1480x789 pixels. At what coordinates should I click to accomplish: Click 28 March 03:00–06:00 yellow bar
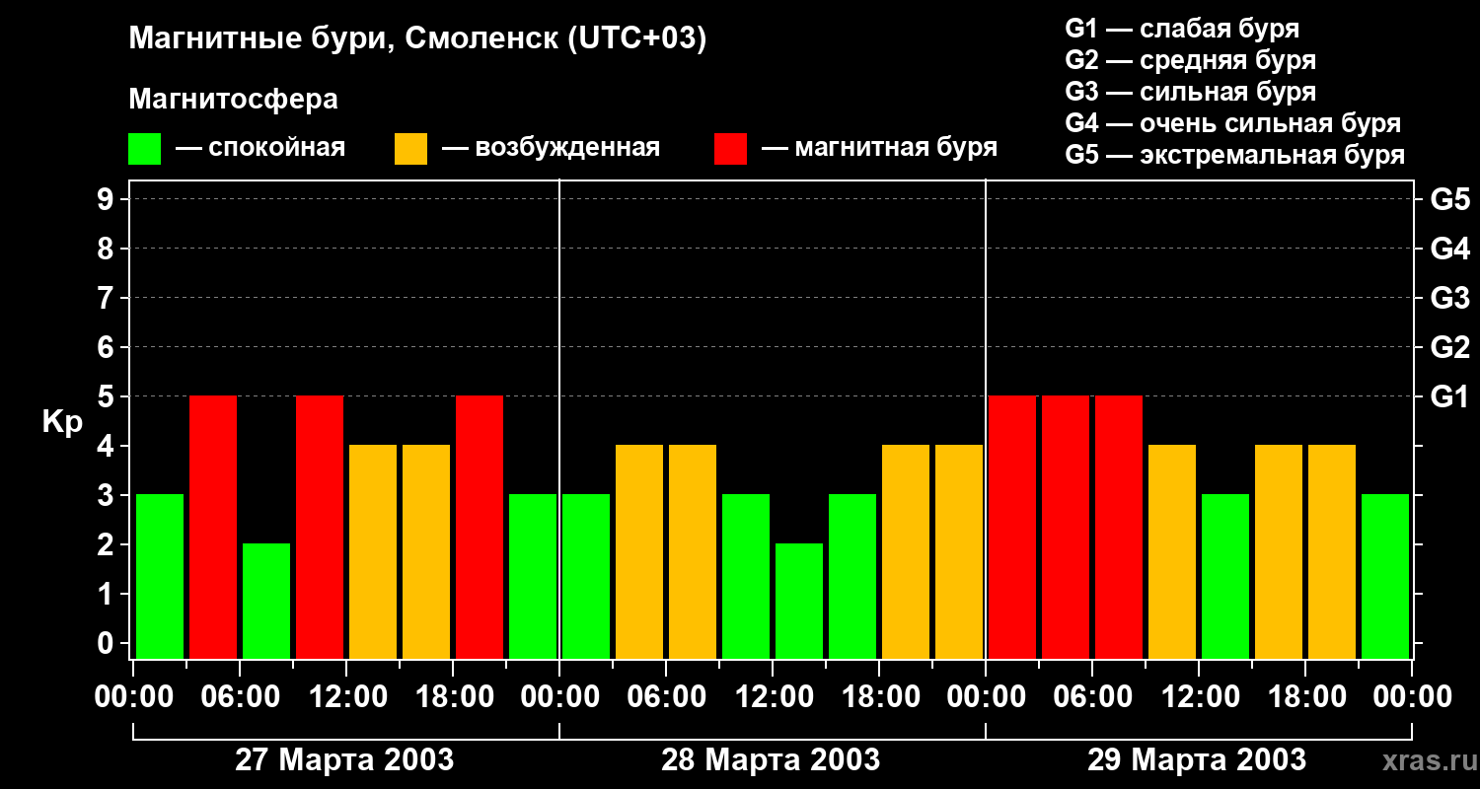click(x=639, y=551)
